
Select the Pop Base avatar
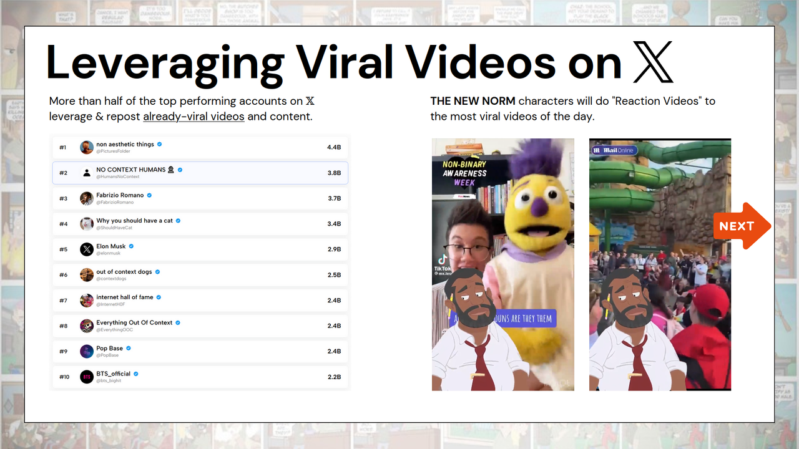click(x=87, y=352)
